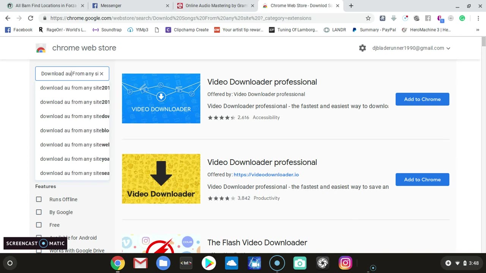Screen dimensions: 486x273
Task: Pick the first search suggestion in the list
Action: point(72,88)
